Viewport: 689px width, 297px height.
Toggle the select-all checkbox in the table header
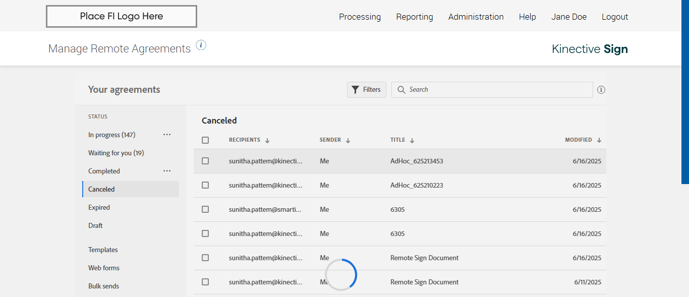(205, 140)
